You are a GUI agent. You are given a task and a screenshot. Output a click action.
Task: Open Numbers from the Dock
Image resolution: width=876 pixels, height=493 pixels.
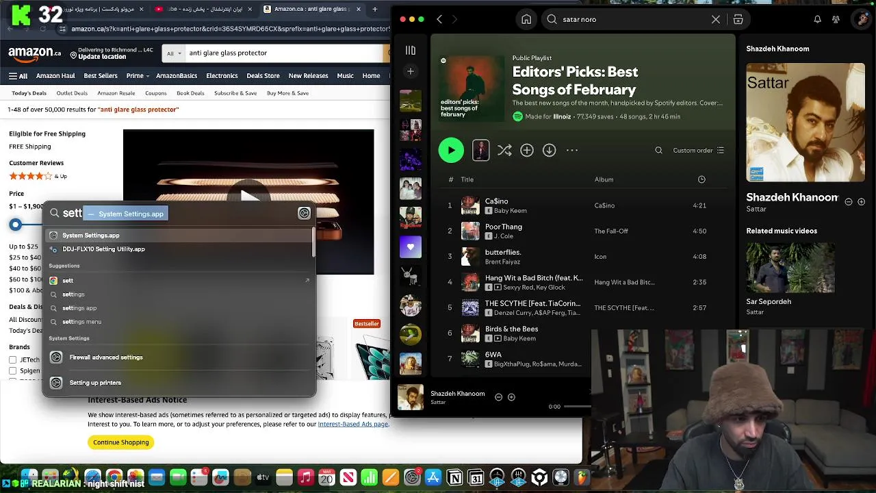tap(370, 477)
